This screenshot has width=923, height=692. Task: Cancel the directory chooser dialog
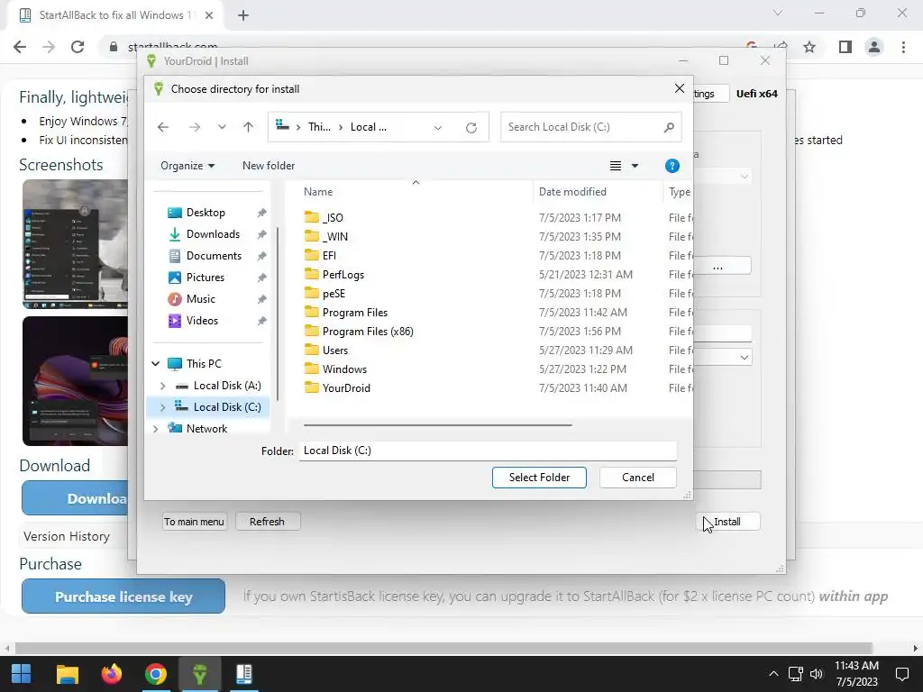click(638, 478)
